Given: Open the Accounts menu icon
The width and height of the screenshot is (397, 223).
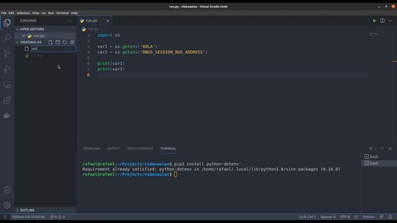Looking at the screenshot, I should (7, 190).
